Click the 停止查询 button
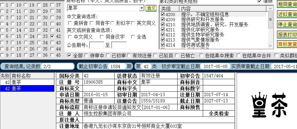 click(x=287, y=24)
